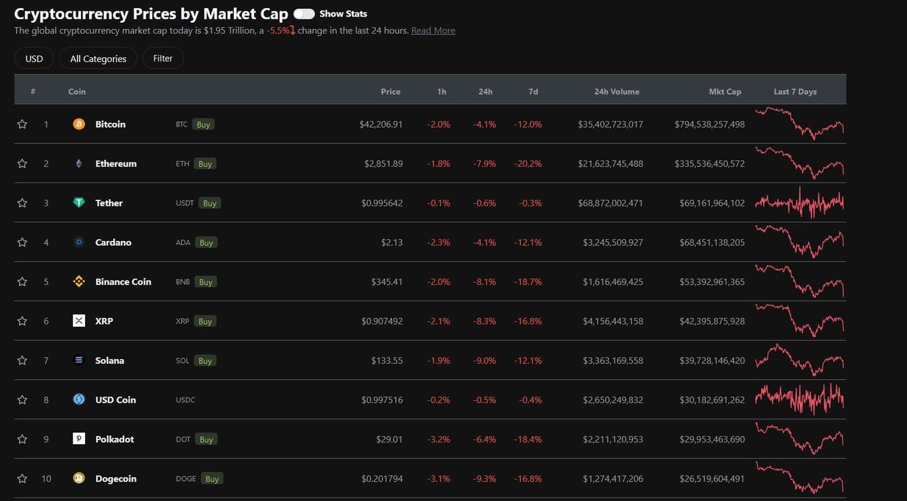Open the Filter options
Image resolution: width=907 pixels, height=501 pixels.
point(163,58)
